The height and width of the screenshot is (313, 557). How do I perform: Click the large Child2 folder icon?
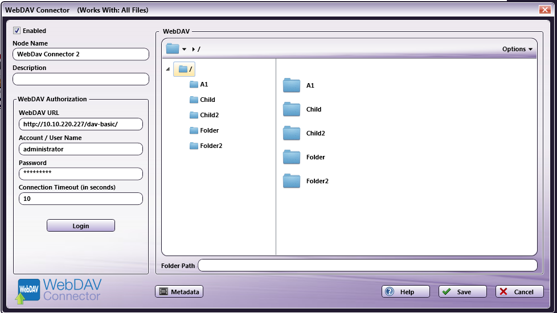(292, 133)
